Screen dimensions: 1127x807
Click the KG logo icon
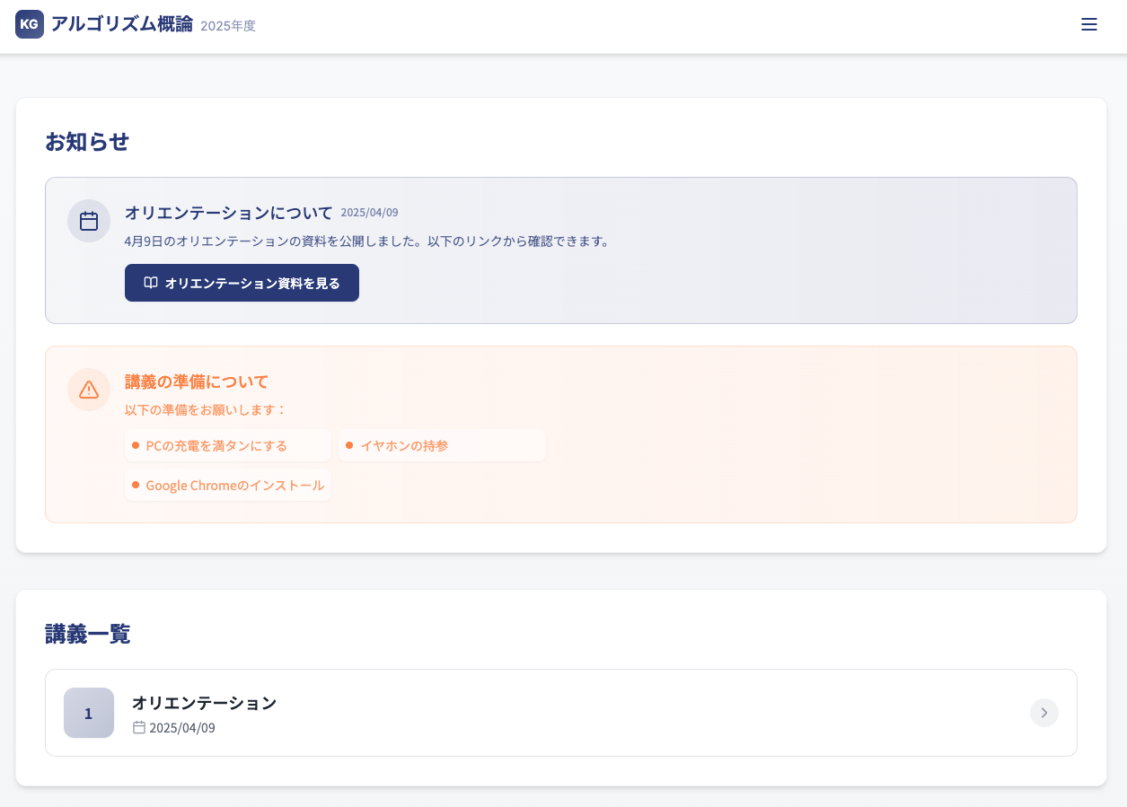point(30,24)
